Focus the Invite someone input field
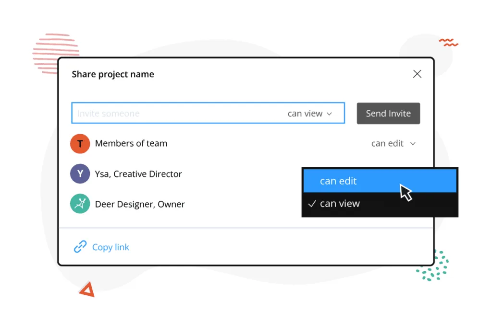Viewport: 492px width, 323px height. click(x=178, y=114)
